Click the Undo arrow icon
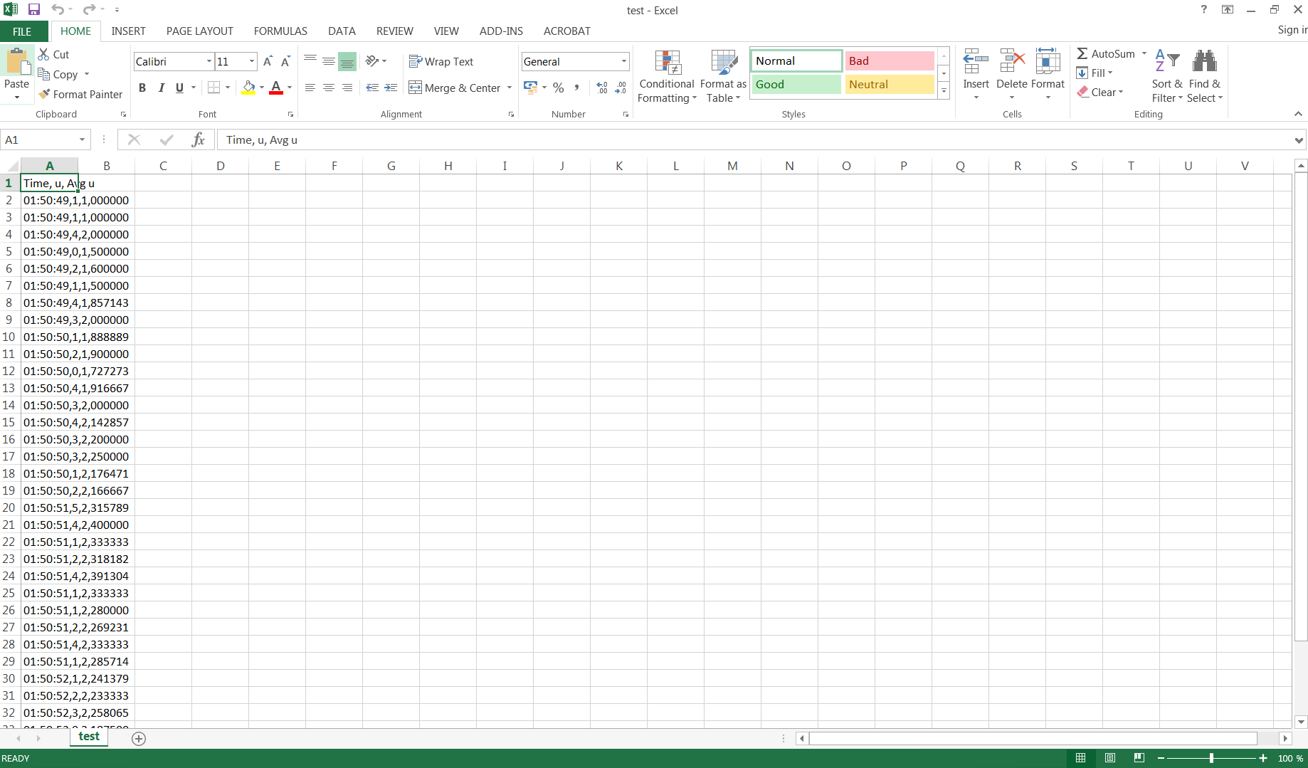 58,10
